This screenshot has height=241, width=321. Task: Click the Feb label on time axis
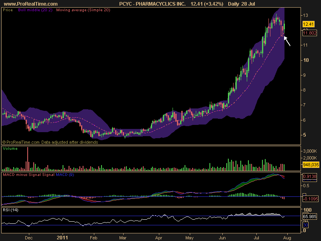[x=93, y=238]
